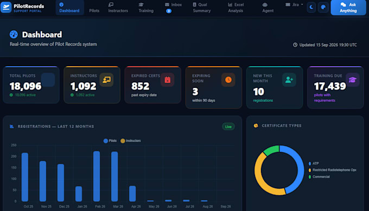Toggle Pilots series in chart legend
The height and width of the screenshot is (211, 369).
click(x=110, y=140)
